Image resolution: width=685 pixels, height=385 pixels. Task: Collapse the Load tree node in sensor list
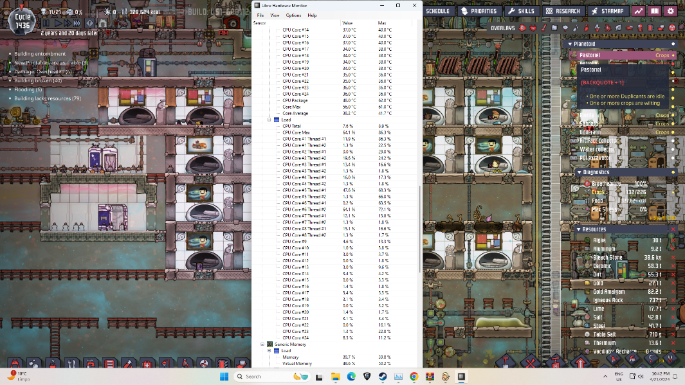coord(269,120)
